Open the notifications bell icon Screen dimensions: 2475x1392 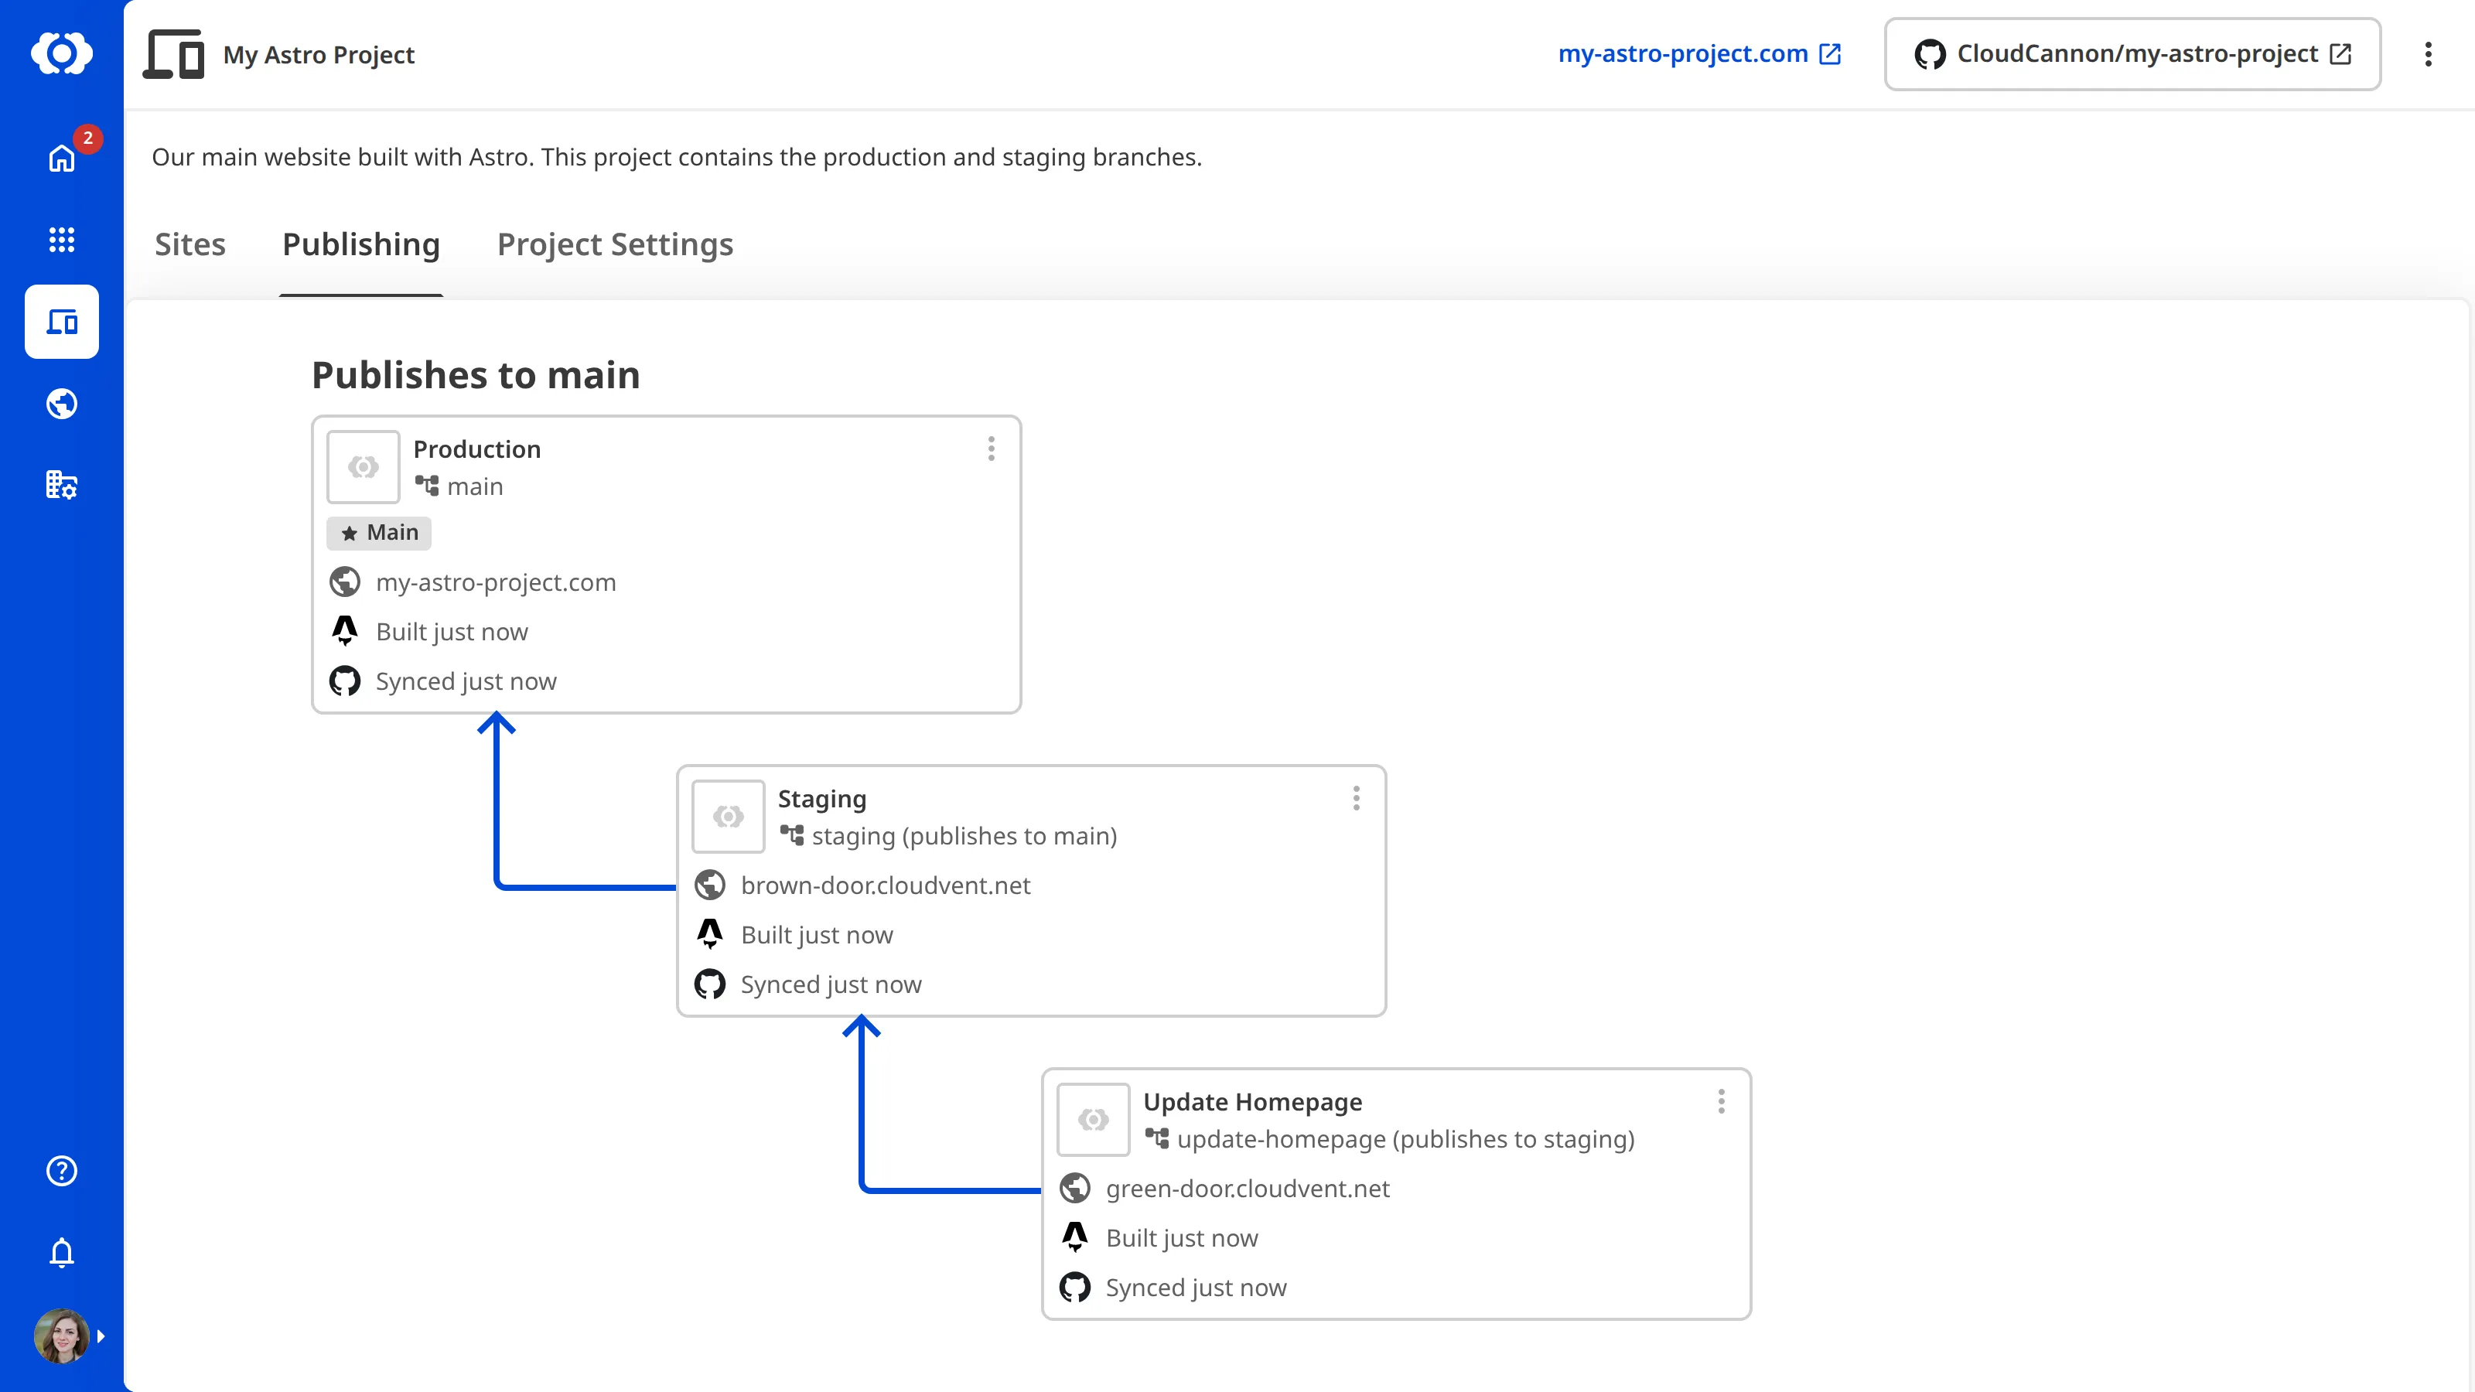[62, 1253]
